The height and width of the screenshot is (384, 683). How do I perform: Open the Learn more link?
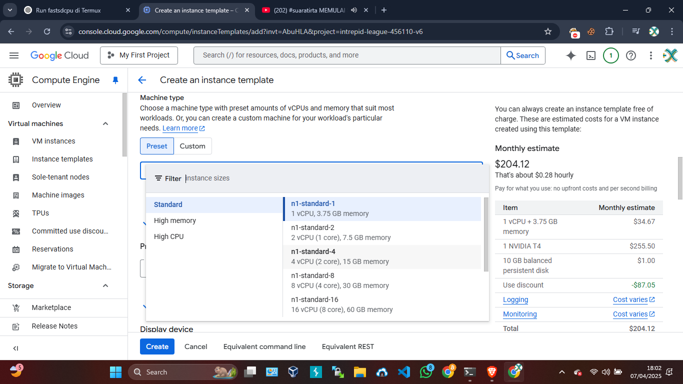[183, 128]
